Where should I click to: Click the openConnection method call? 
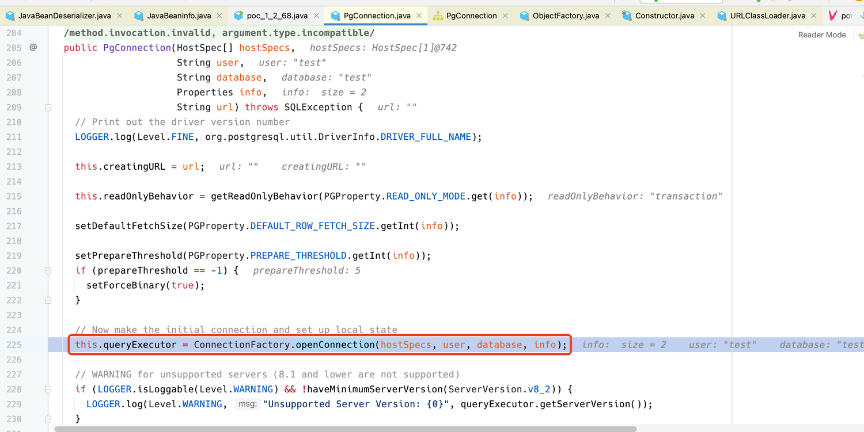(335, 345)
